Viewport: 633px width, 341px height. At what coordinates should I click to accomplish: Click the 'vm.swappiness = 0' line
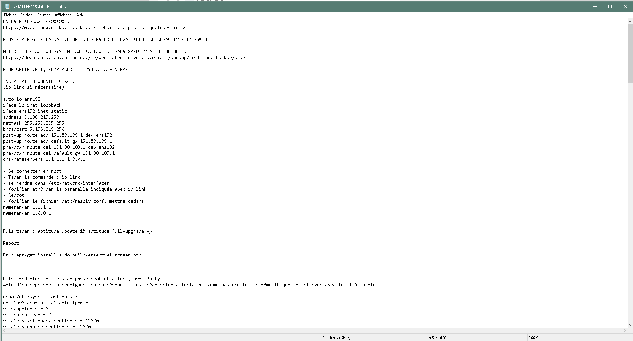coord(26,309)
